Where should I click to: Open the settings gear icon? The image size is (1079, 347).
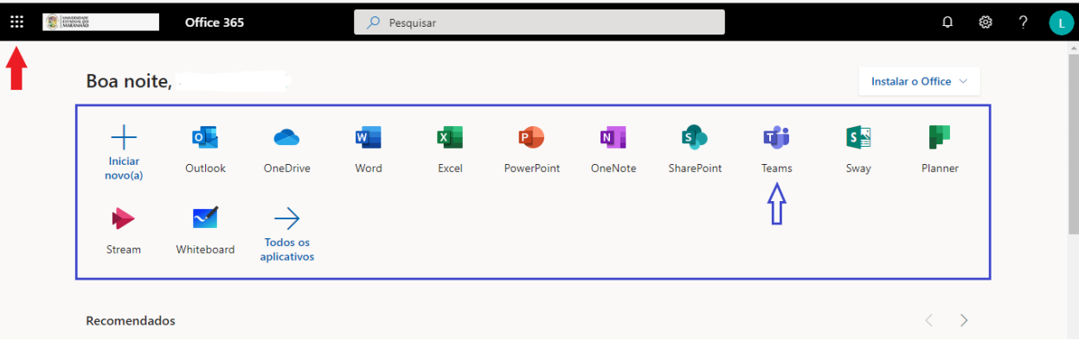pyautogui.click(x=985, y=22)
